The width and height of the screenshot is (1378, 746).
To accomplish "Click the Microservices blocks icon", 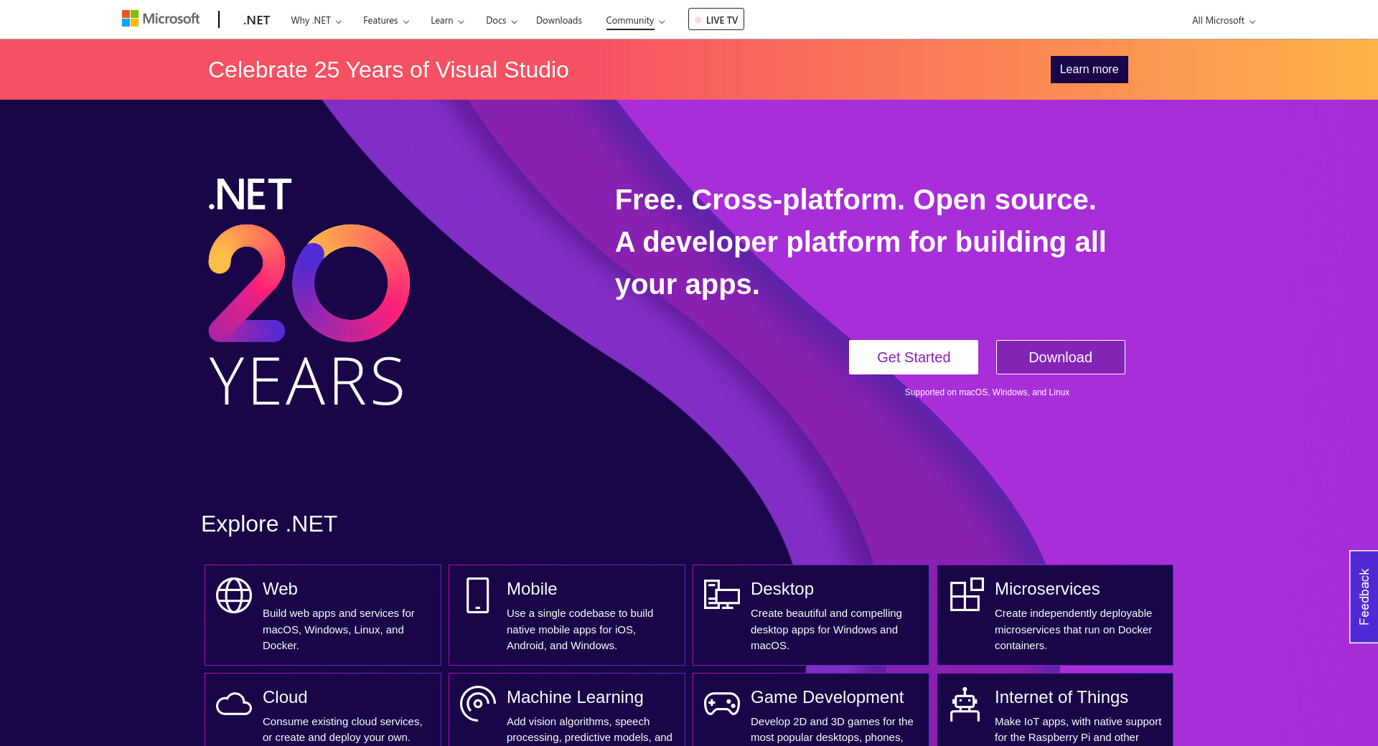I will pyautogui.click(x=966, y=595).
